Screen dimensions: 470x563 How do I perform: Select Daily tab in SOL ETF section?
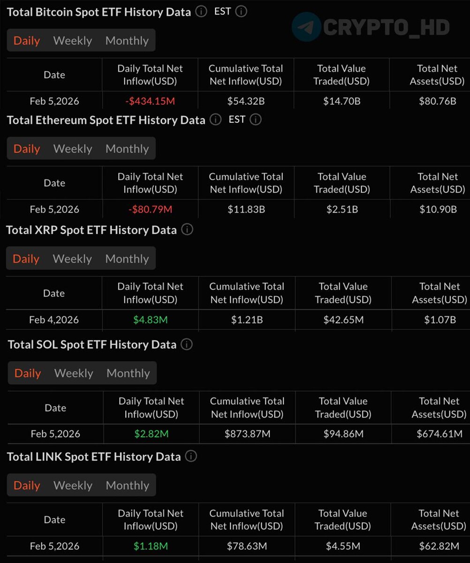click(28, 373)
